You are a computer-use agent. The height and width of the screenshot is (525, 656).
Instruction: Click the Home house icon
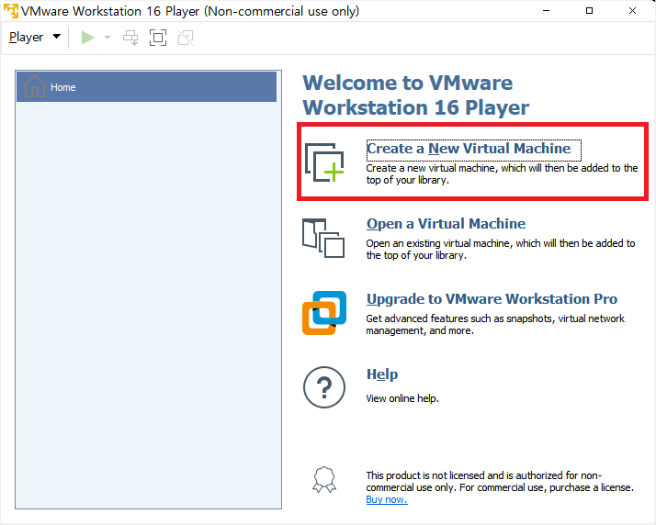coord(35,86)
